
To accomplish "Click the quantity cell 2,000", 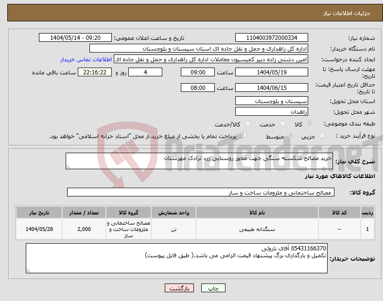I will [x=84, y=229].
